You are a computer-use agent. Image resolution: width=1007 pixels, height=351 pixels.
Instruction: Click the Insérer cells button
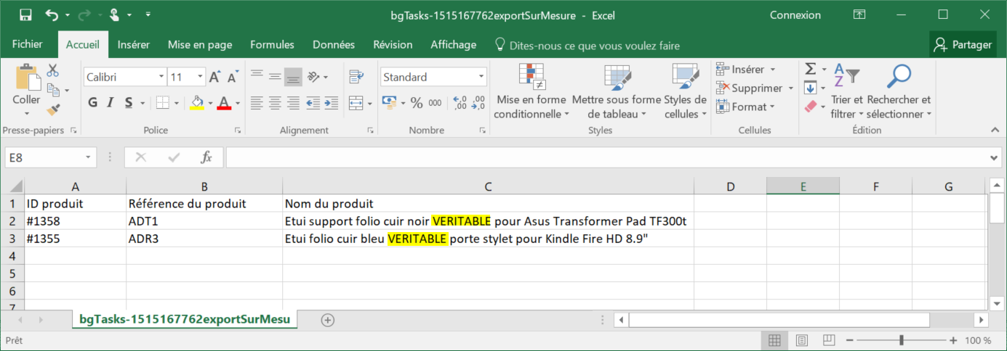pyautogui.click(x=745, y=70)
